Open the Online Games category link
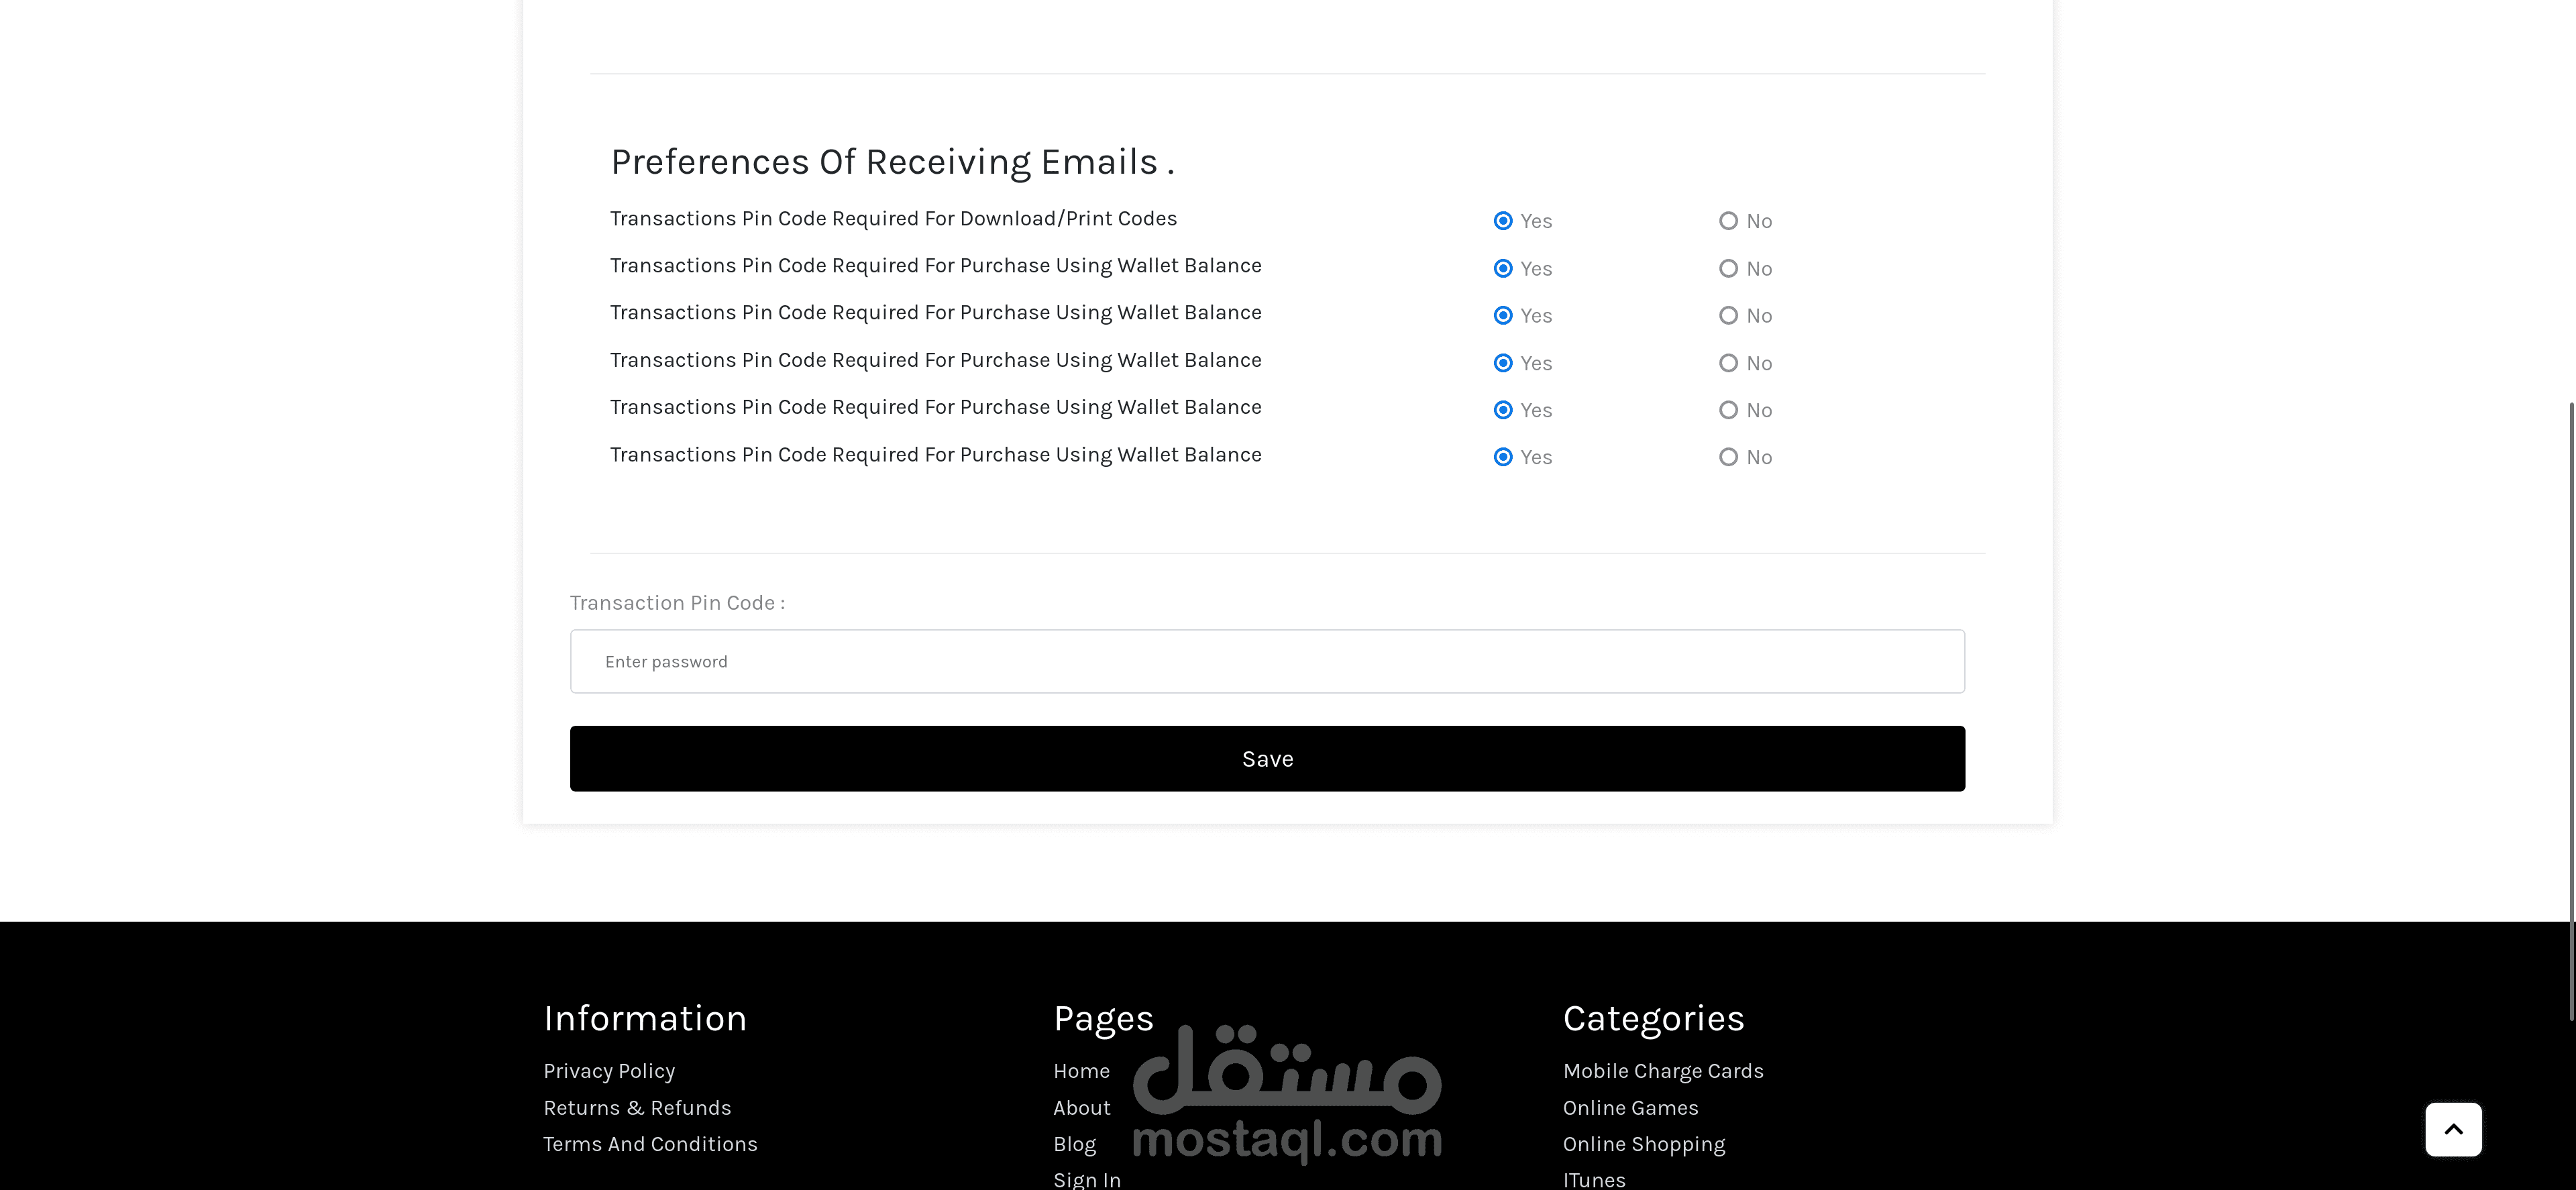2576x1190 pixels. (1630, 1108)
